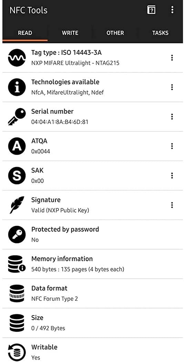Open the help icon in header

pyautogui.click(x=151, y=10)
